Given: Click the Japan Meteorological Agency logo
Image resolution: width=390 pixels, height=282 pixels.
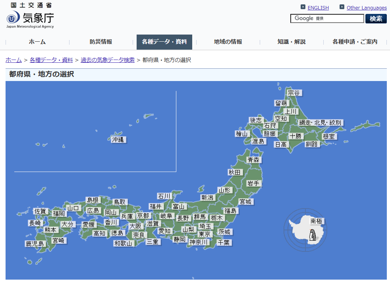Looking at the screenshot, I should coord(30,16).
